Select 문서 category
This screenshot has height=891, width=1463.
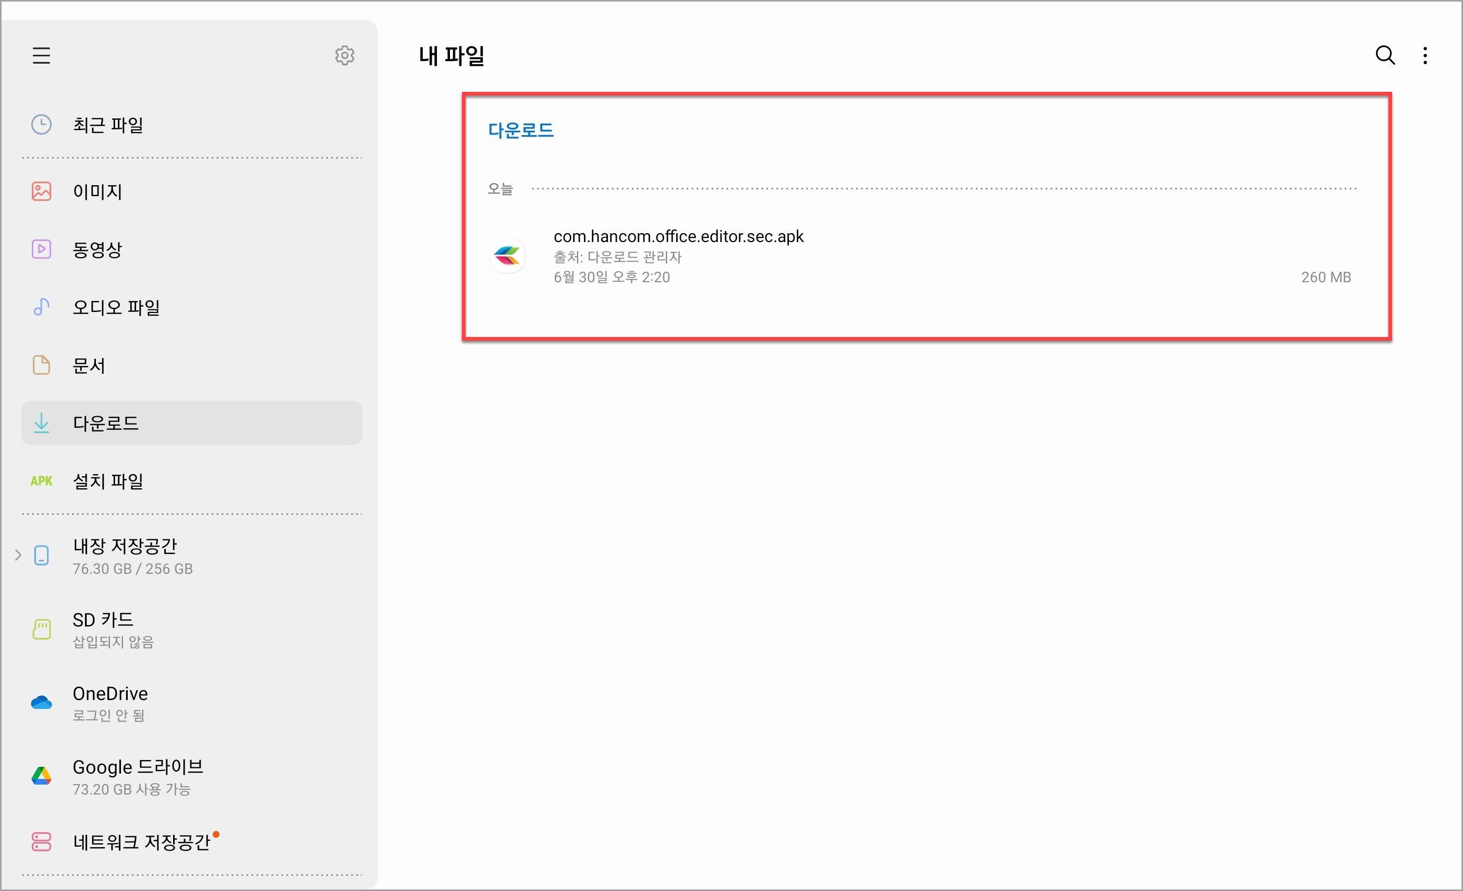click(x=192, y=365)
